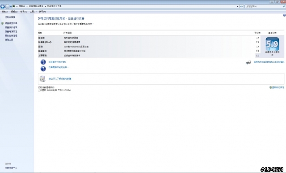This screenshot has height=173, width=286.
Task: Open address bar history dropdown arrow
Action: (237, 6)
